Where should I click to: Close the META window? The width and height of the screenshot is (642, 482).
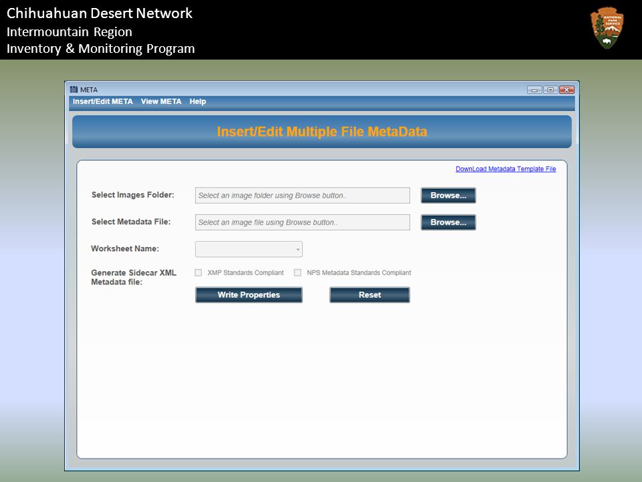(x=566, y=90)
